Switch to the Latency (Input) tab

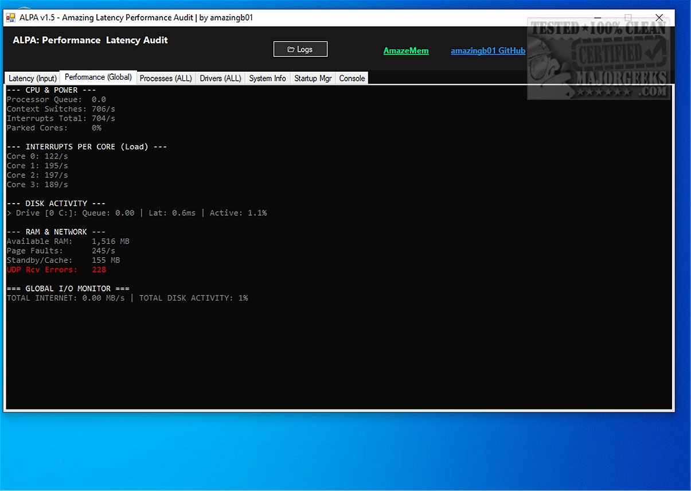pyautogui.click(x=32, y=78)
